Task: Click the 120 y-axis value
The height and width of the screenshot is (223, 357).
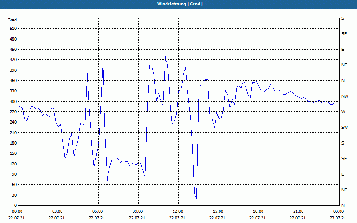Action: [x=13, y=164]
